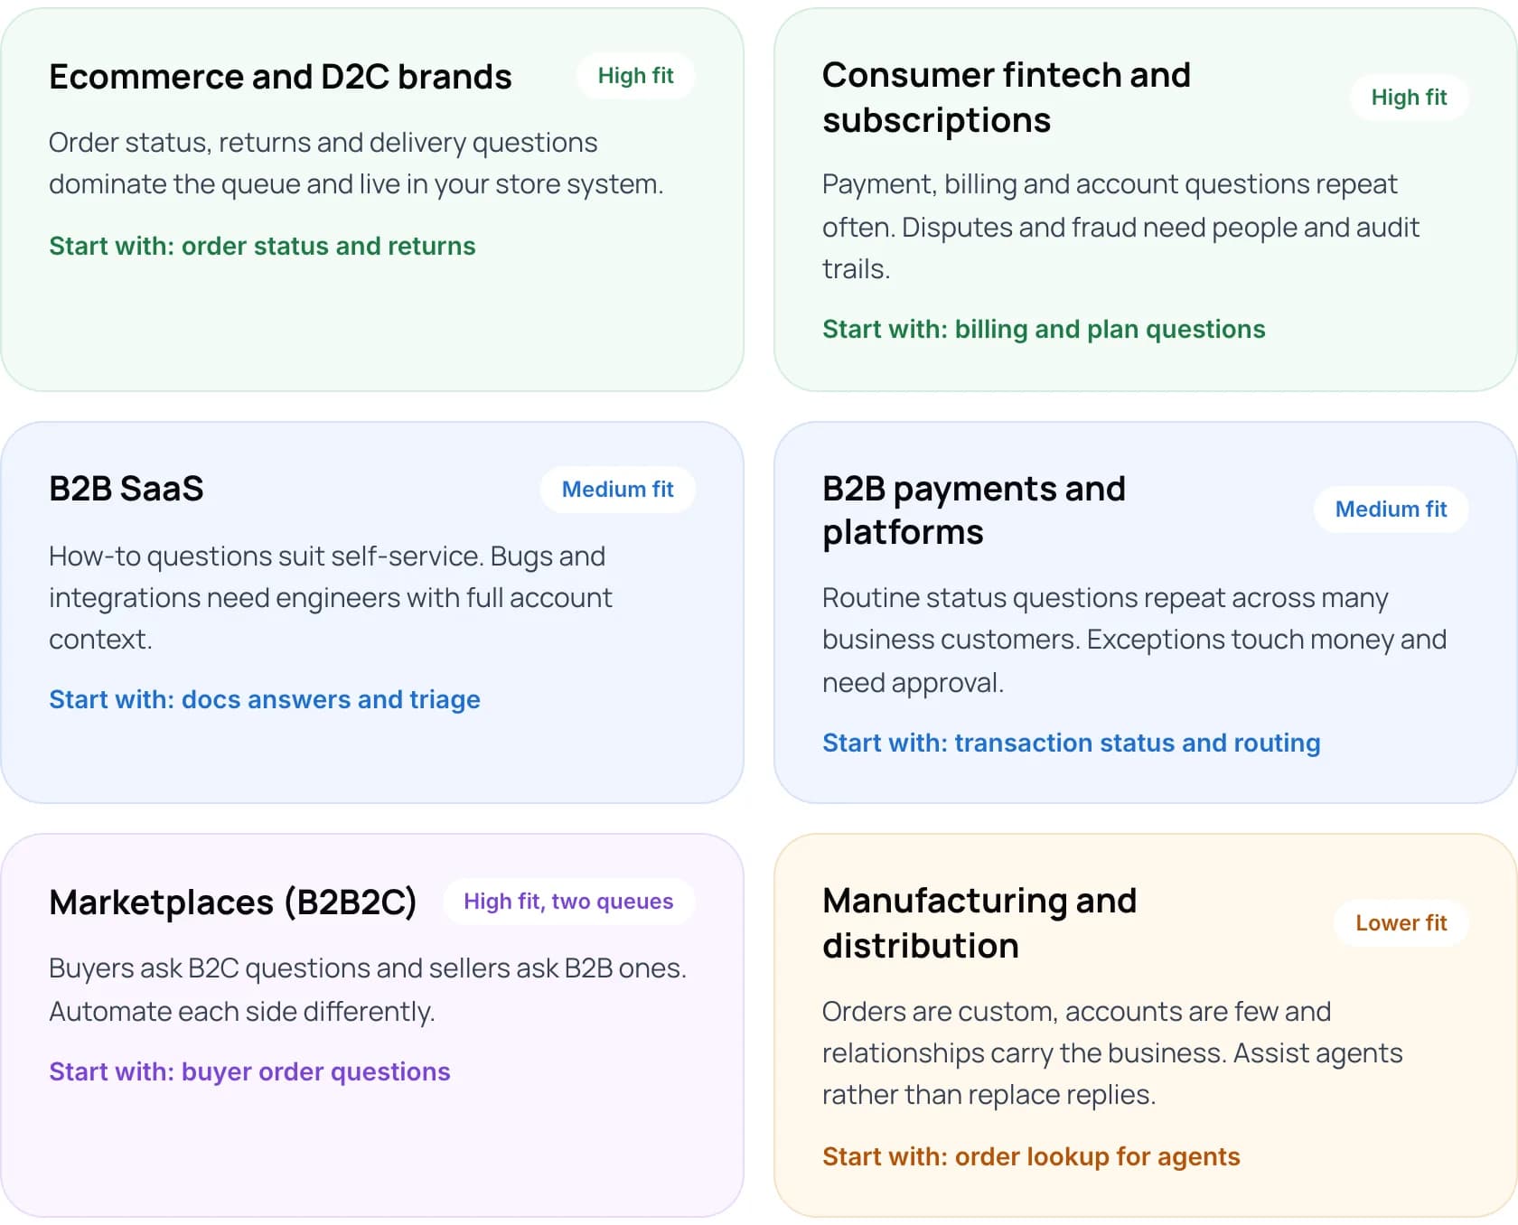Click the 'Orders are custom, accounts are few' paragraph
Viewport: 1518px width, 1225px height.
click(1112, 1053)
